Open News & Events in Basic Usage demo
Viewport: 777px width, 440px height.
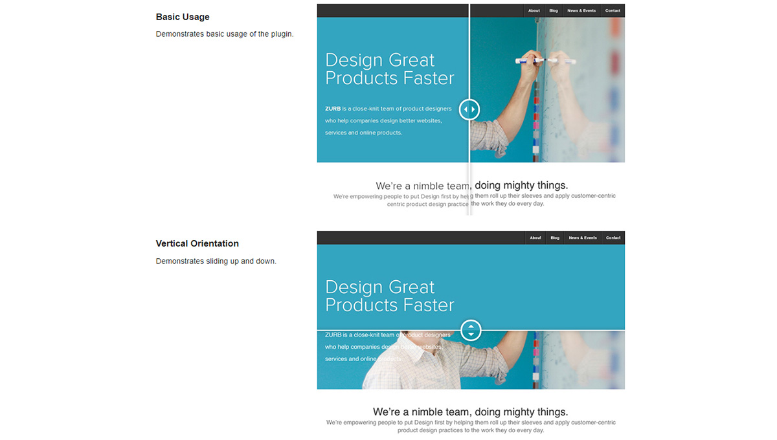[x=581, y=11]
